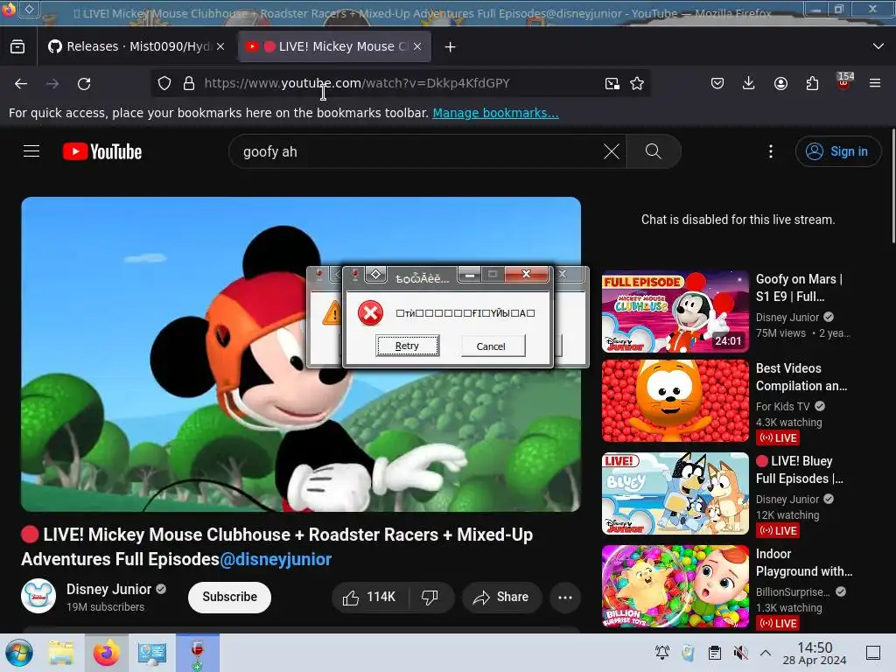Image resolution: width=896 pixels, height=672 pixels.
Task: Open more actions ellipsis under video
Action: coord(565,597)
